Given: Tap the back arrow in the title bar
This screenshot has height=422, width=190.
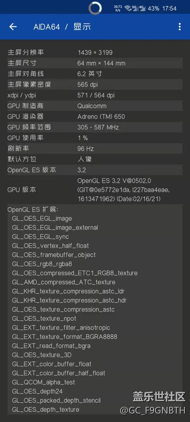Looking at the screenshot, I should (x=13, y=27).
